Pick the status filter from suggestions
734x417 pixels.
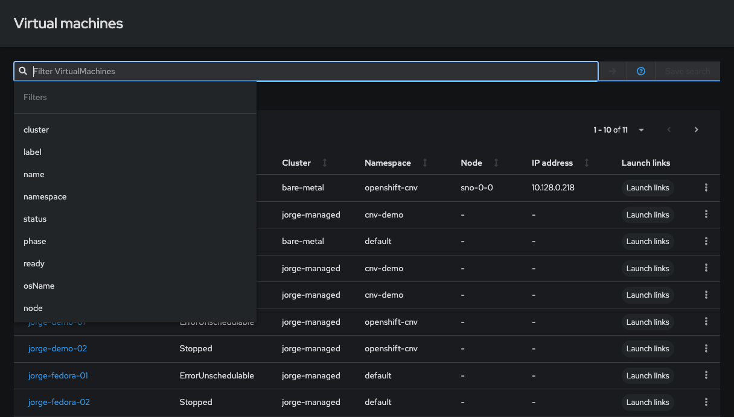point(35,219)
